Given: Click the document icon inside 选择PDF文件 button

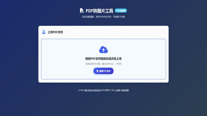Looking at the screenshot, I should tap(97, 71).
